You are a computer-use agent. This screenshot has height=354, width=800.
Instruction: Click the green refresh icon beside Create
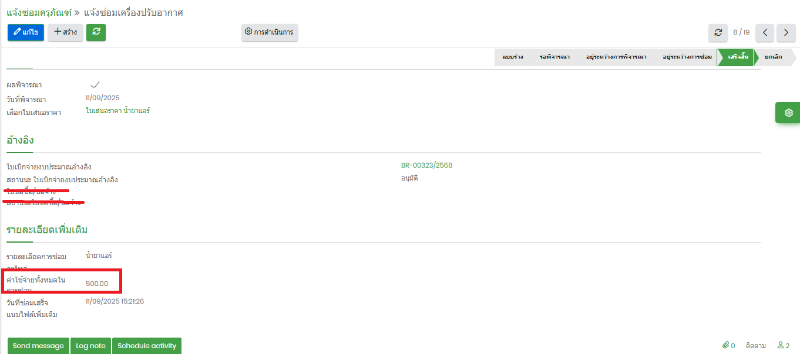coord(96,32)
